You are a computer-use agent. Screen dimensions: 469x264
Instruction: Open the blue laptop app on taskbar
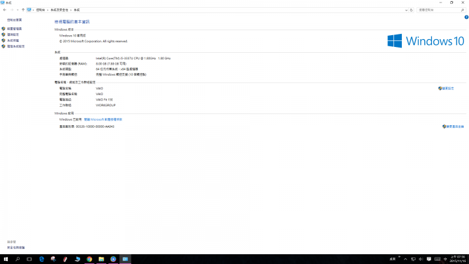click(77, 259)
